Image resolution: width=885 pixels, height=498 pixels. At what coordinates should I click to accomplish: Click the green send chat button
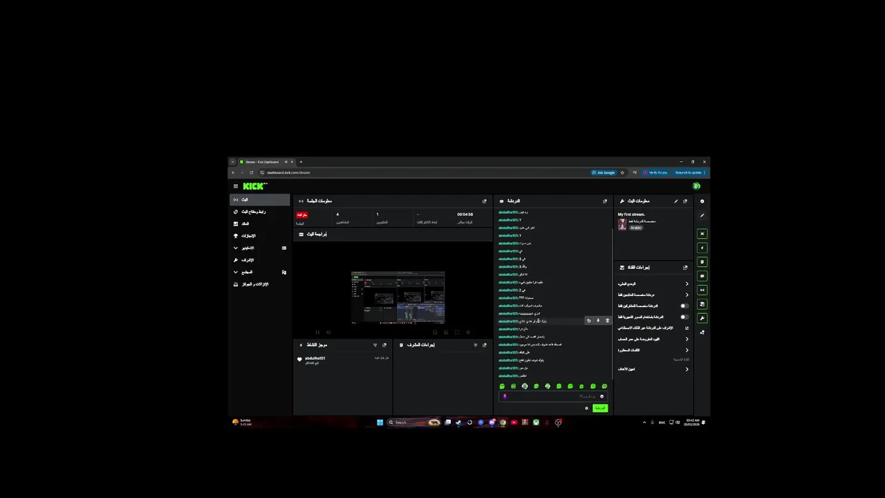click(x=600, y=408)
